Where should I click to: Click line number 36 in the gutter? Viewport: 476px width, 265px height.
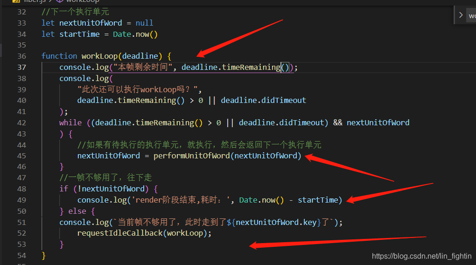(21, 56)
